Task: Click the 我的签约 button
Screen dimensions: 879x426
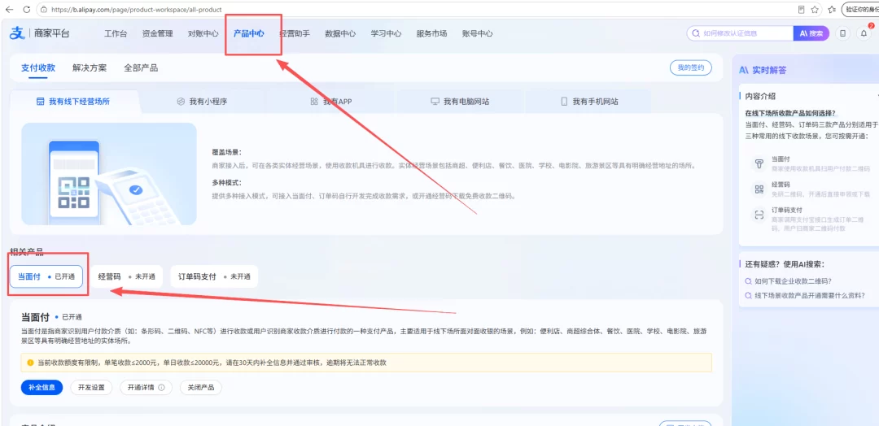Action: 691,67
